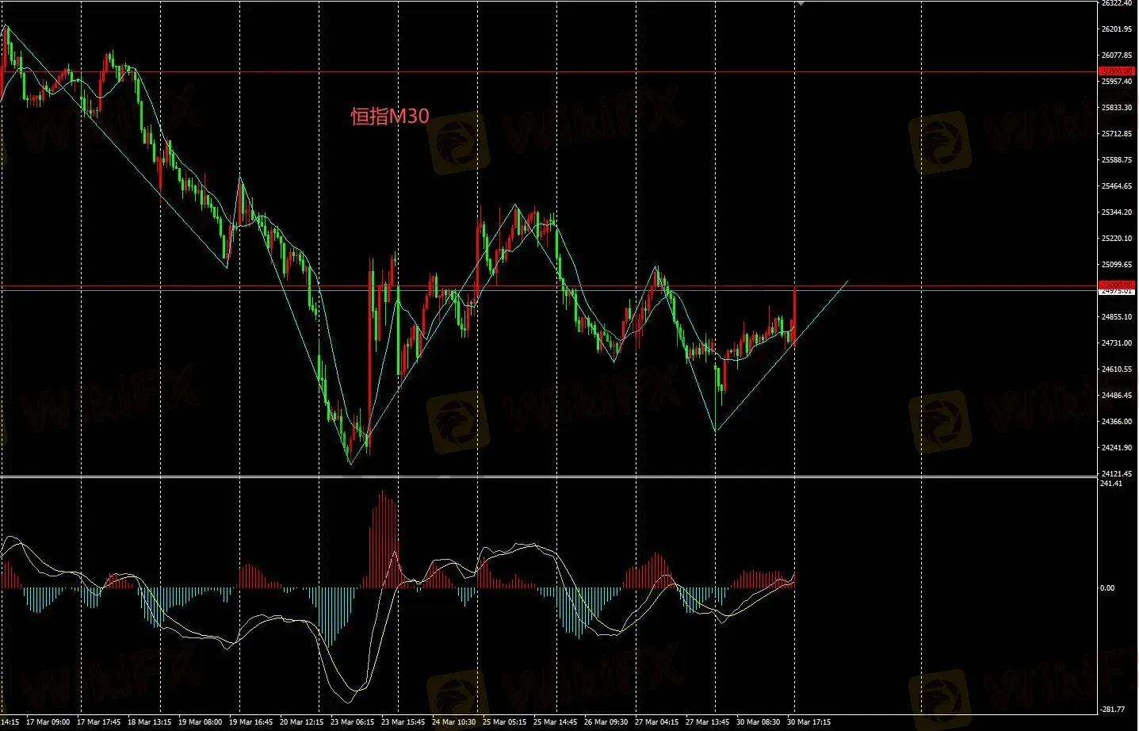The height and width of the screenshot is (731, 1139).
Task: Click the 30 Mar 17:15 time label
Action: 808,722
